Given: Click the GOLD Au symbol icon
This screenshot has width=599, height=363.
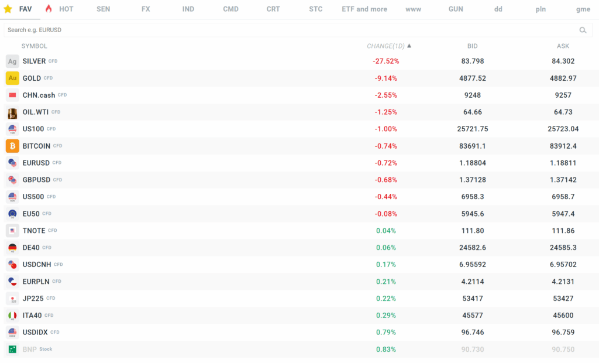Looking at the screenshot, I should 12,78.
